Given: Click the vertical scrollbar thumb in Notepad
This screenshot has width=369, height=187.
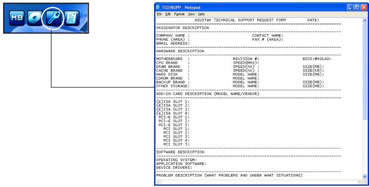Looking at the screenshot, I should coord(365,72).
